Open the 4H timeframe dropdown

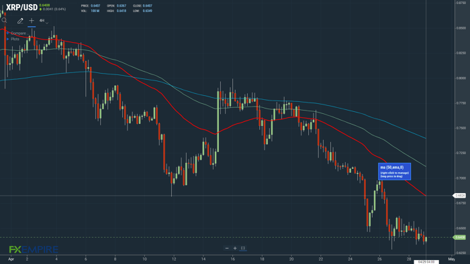pos(44,21)
